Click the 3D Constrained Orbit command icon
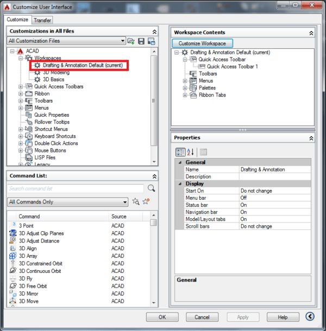The image size is (326, 331). [12, 263]
